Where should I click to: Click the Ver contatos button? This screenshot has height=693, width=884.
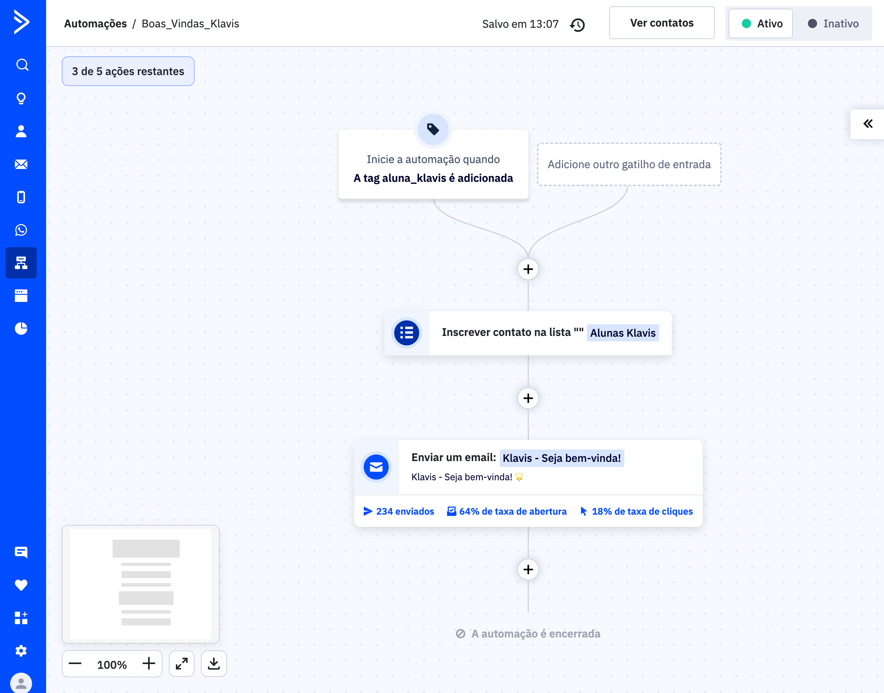click(x=662, y=23)
